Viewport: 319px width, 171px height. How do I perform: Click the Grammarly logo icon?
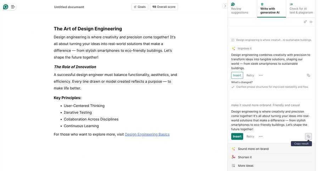tap(6, 7)
